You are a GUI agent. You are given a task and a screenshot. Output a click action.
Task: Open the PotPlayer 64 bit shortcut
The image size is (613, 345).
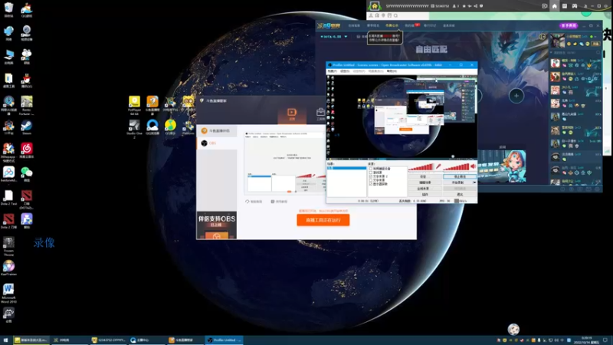point(135,105)
